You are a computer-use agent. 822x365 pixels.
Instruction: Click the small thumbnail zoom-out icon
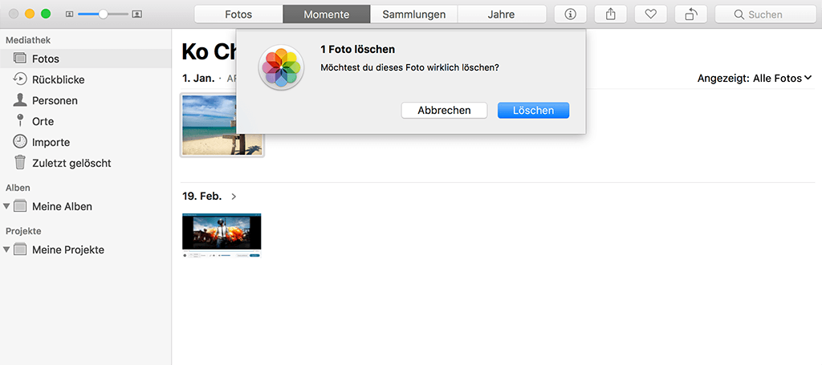(70, 14)
